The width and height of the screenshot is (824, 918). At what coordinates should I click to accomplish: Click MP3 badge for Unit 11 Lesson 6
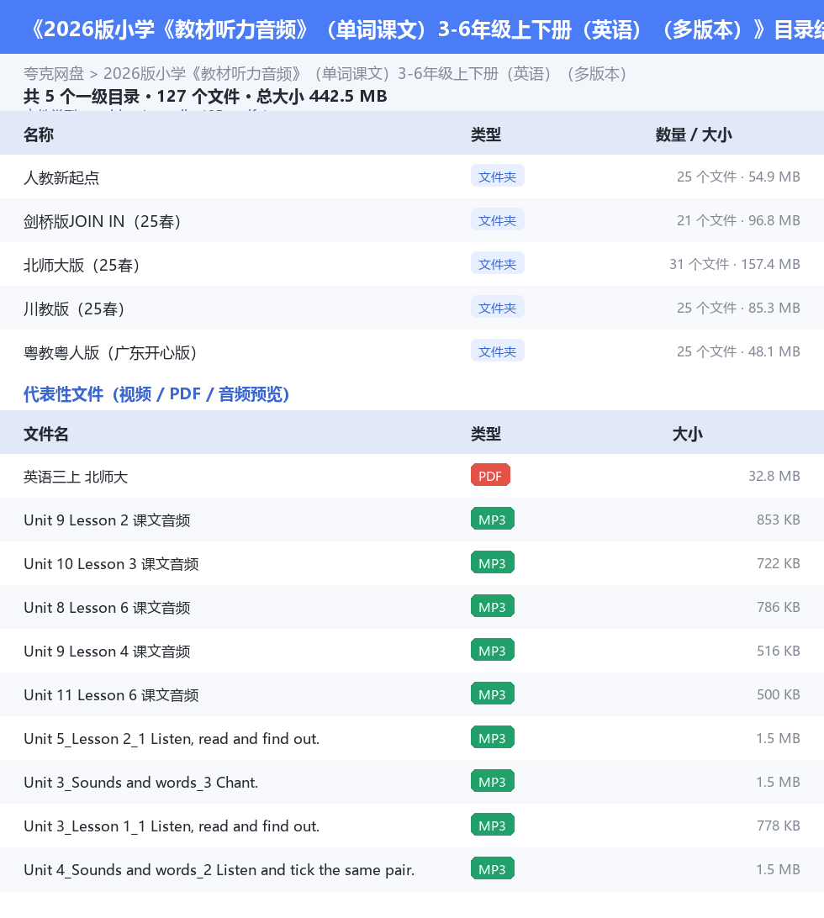tap(493, 694)
